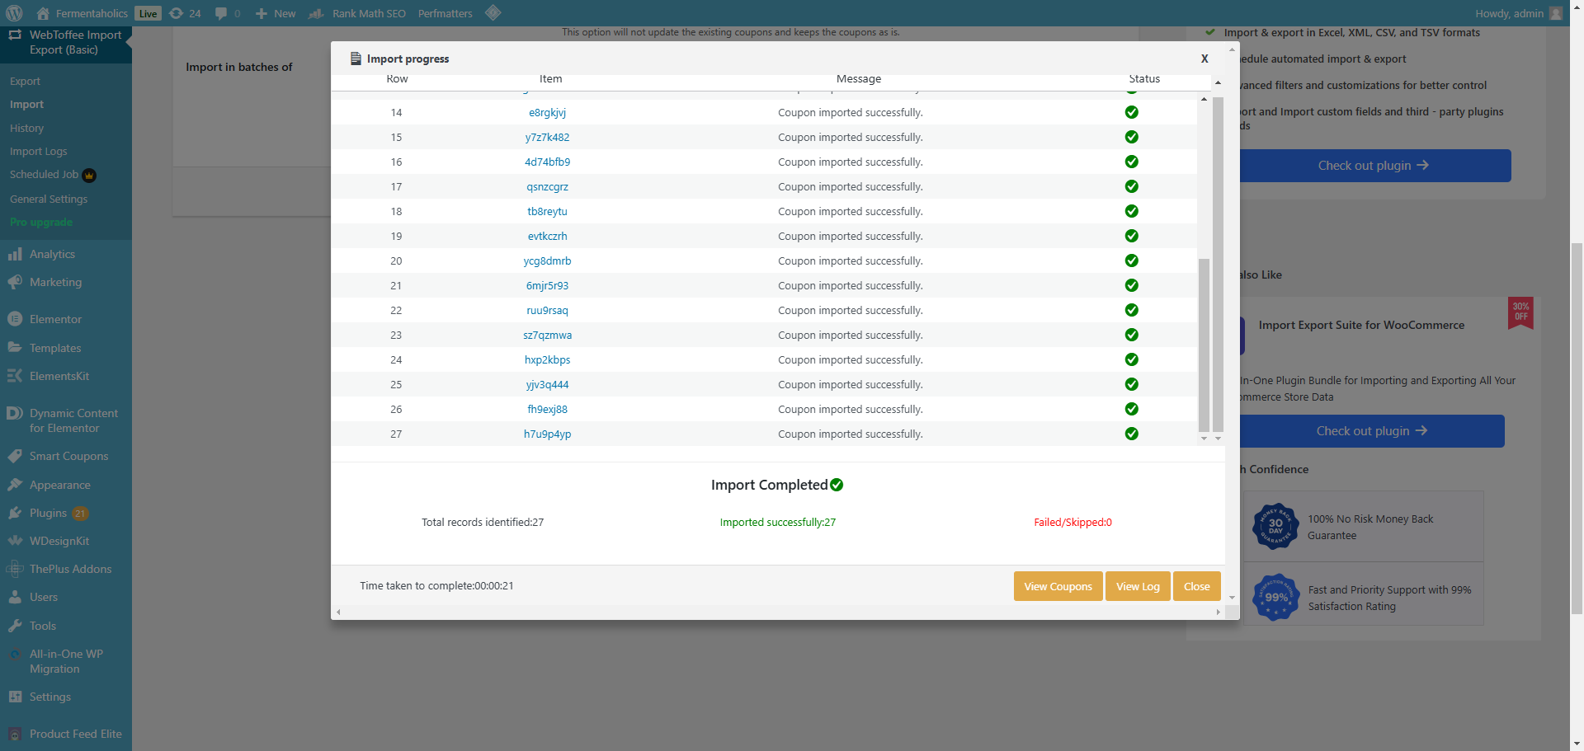Open Users menu icon
The height and width of the screenshot is (751, 1584).
[15, 597]
